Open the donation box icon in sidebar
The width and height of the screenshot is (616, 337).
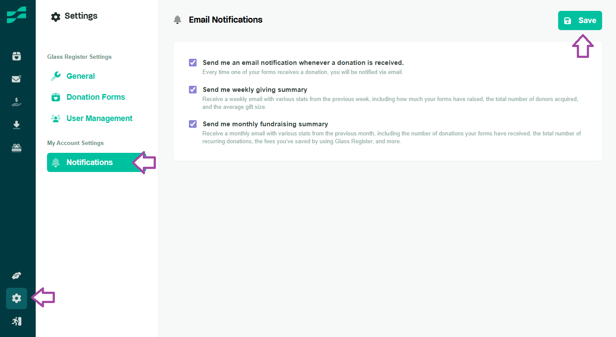[x=17, y=56]
